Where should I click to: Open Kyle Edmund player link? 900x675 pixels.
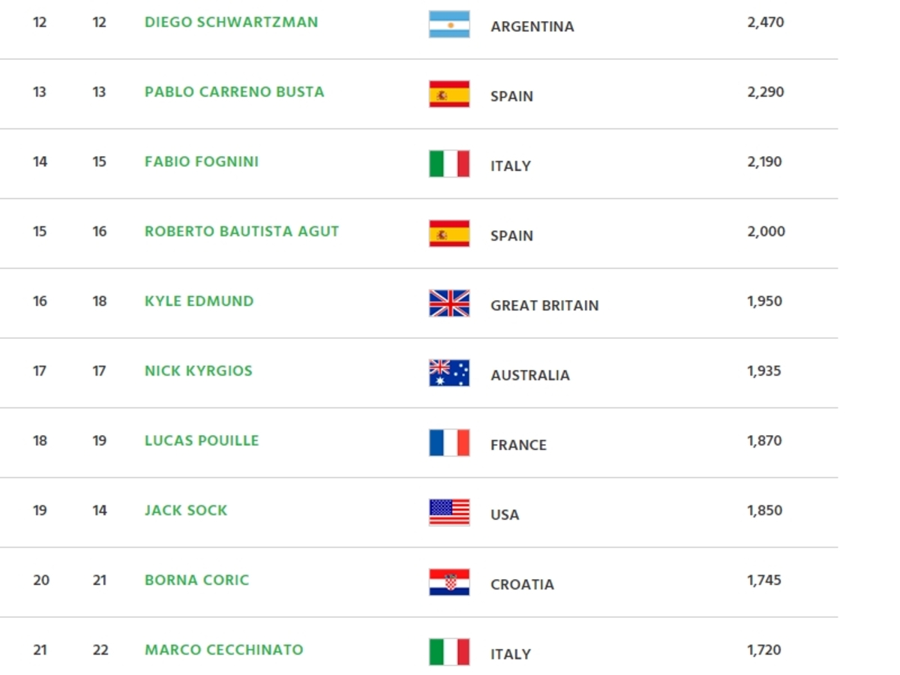point(199,301)
